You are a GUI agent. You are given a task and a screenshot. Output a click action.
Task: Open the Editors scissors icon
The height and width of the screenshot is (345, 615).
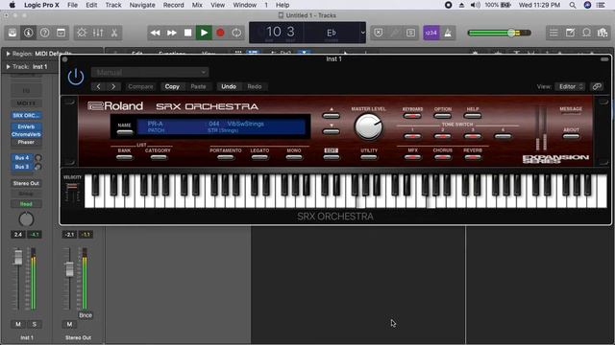[114, 33]
